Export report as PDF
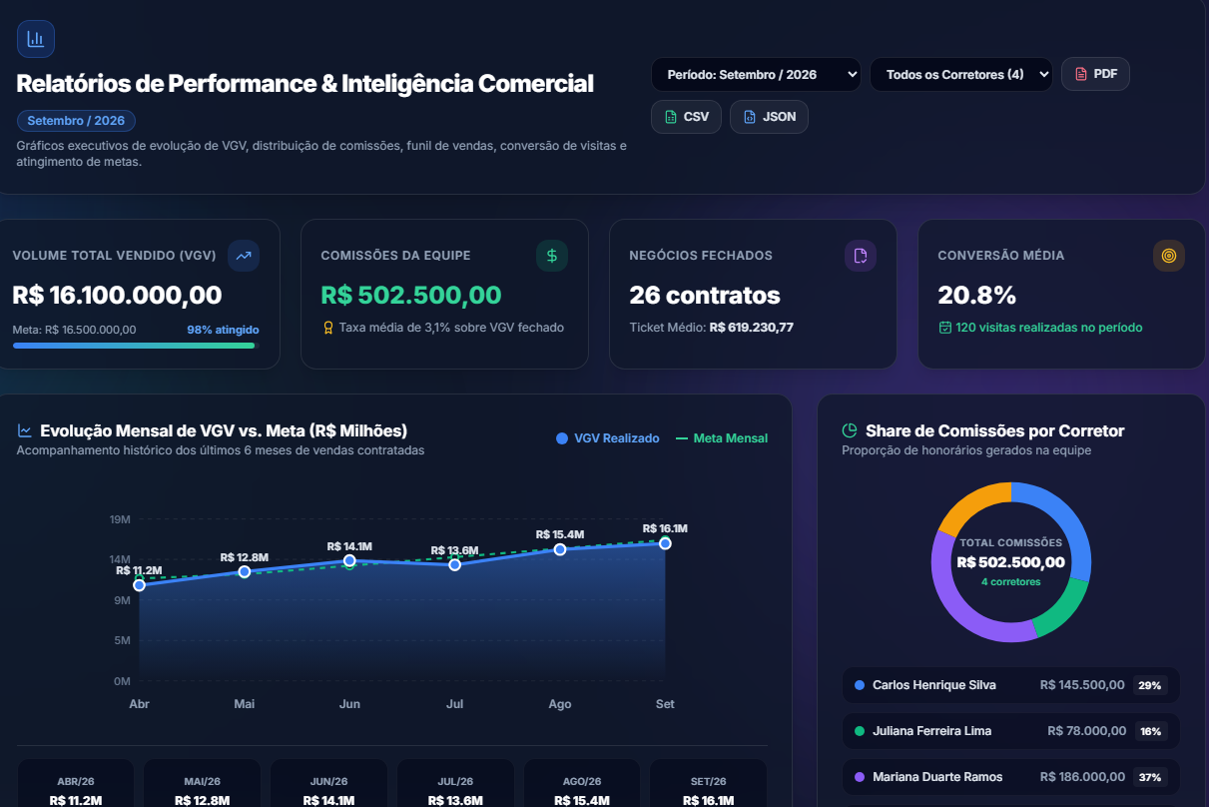1209x807 pixels. point(1095,74)
